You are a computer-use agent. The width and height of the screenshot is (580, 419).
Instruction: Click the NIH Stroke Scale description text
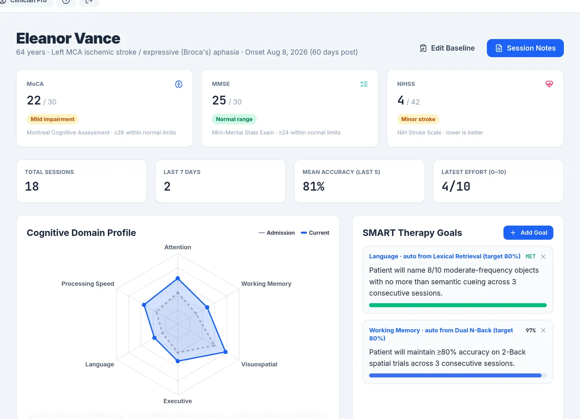pos(440,133)
